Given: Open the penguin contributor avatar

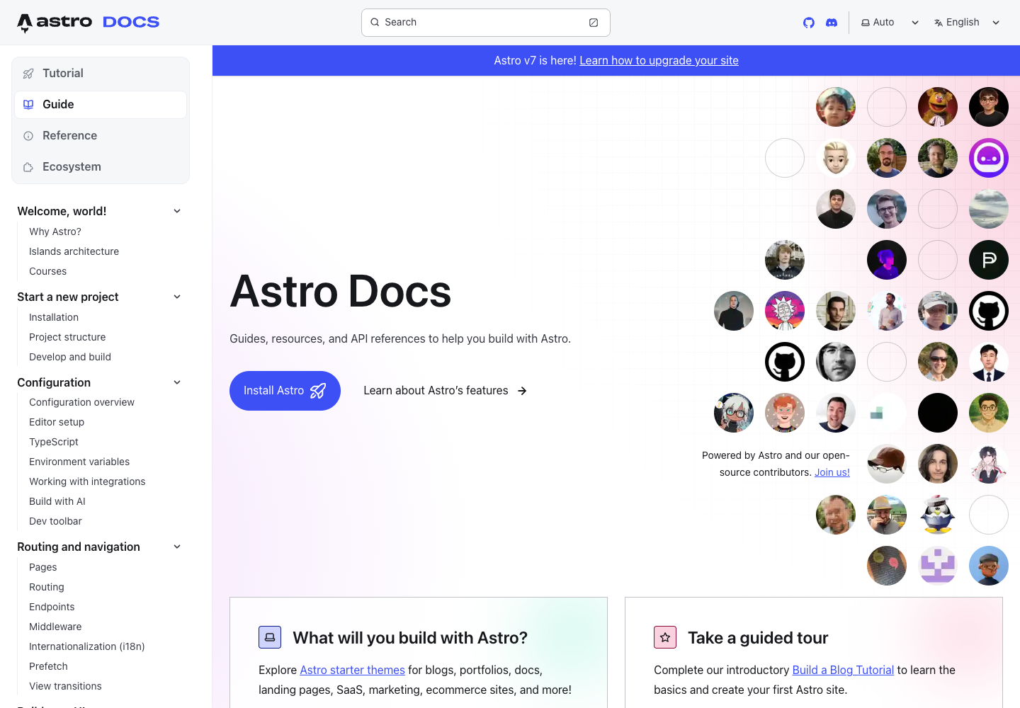Looking at the screenshot, I should click(x=938, y=515).
